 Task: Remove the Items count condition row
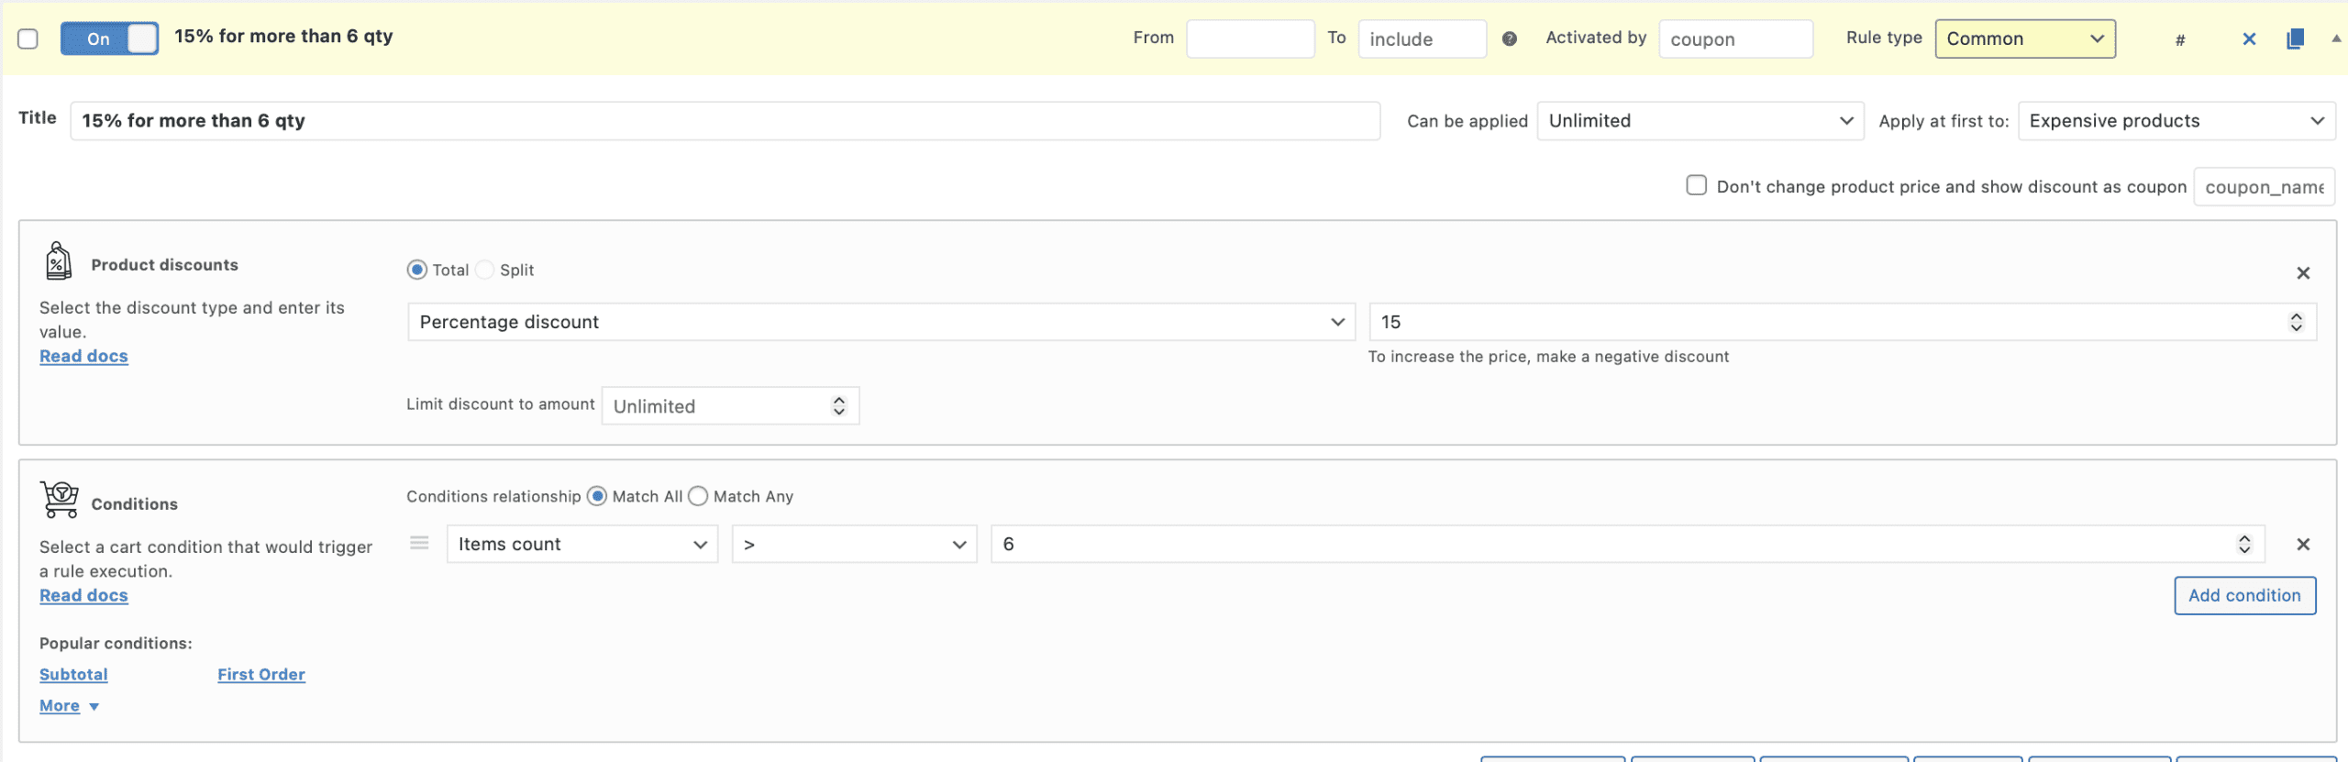coord(2302,545)
